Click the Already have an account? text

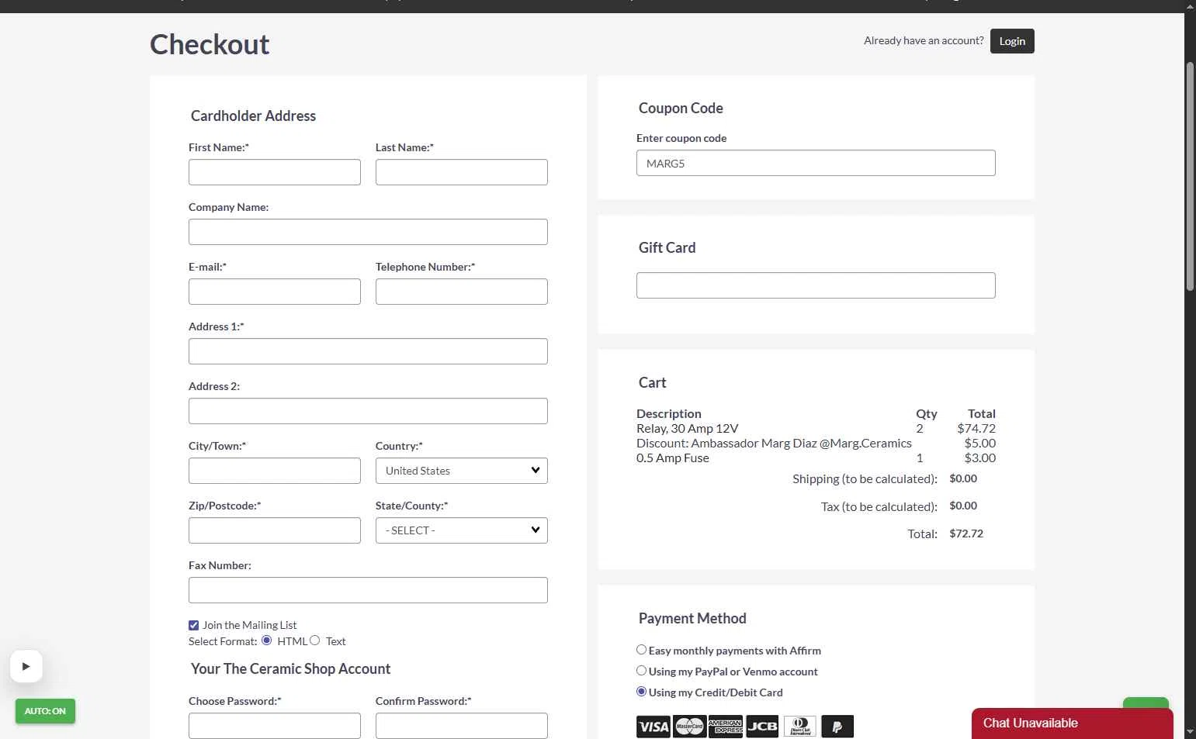click(924, 40)
